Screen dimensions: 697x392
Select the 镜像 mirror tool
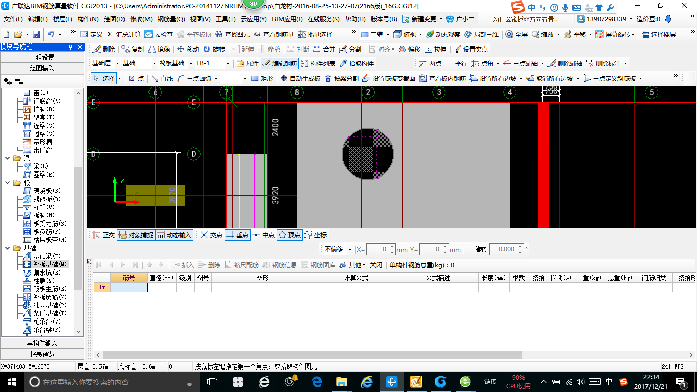point(159,50)
